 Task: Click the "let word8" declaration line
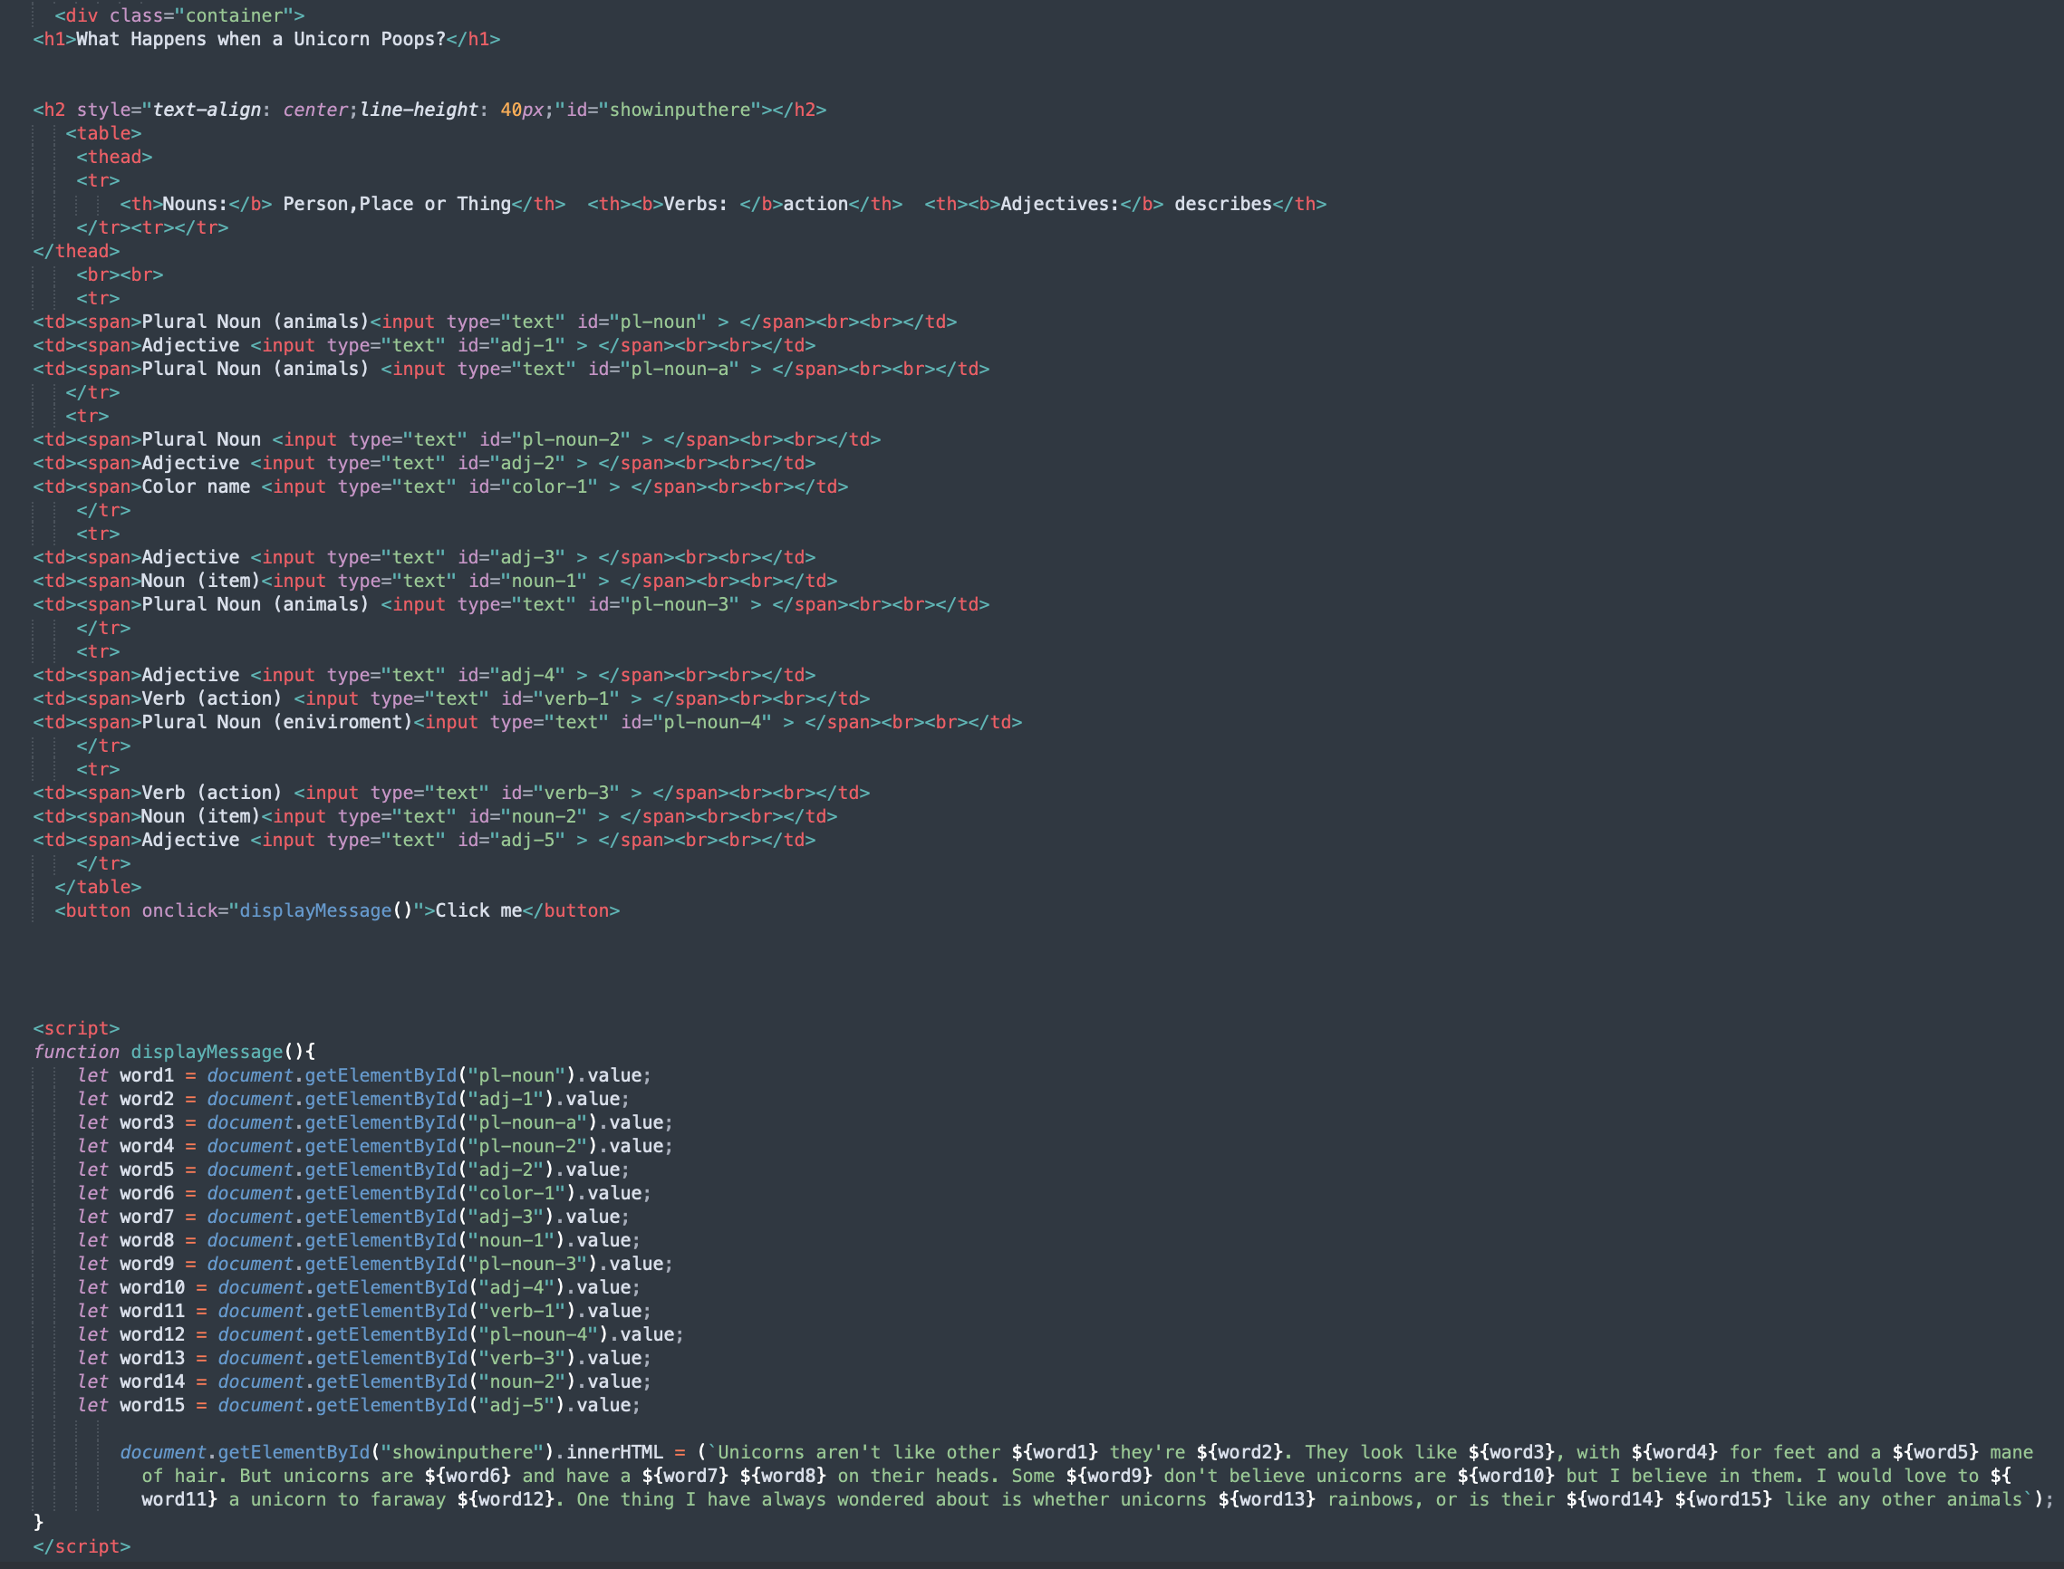[x=359, y=1240]
